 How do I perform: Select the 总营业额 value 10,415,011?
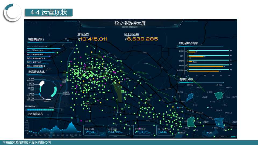(x=94, y=39)
